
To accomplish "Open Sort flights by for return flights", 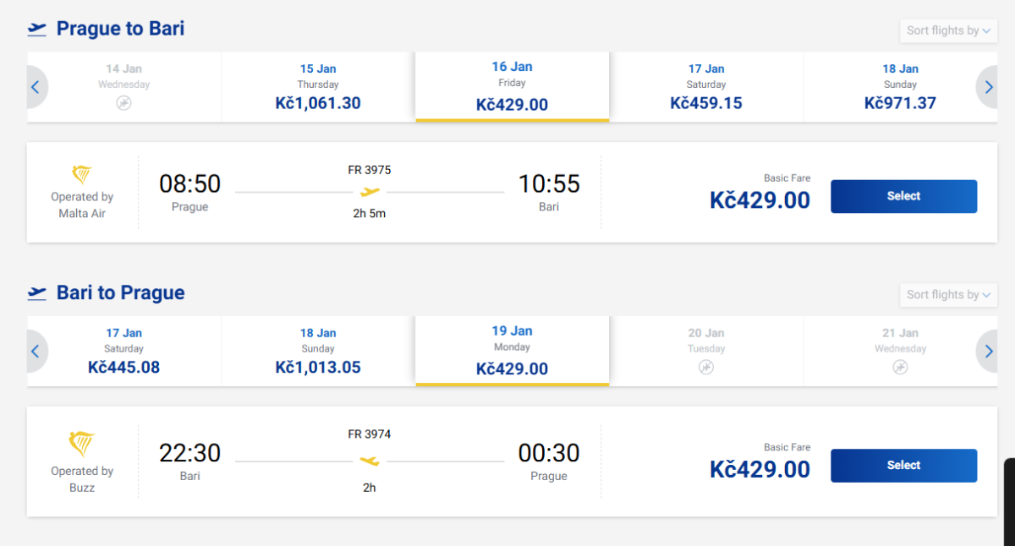I will click(948, 295).
